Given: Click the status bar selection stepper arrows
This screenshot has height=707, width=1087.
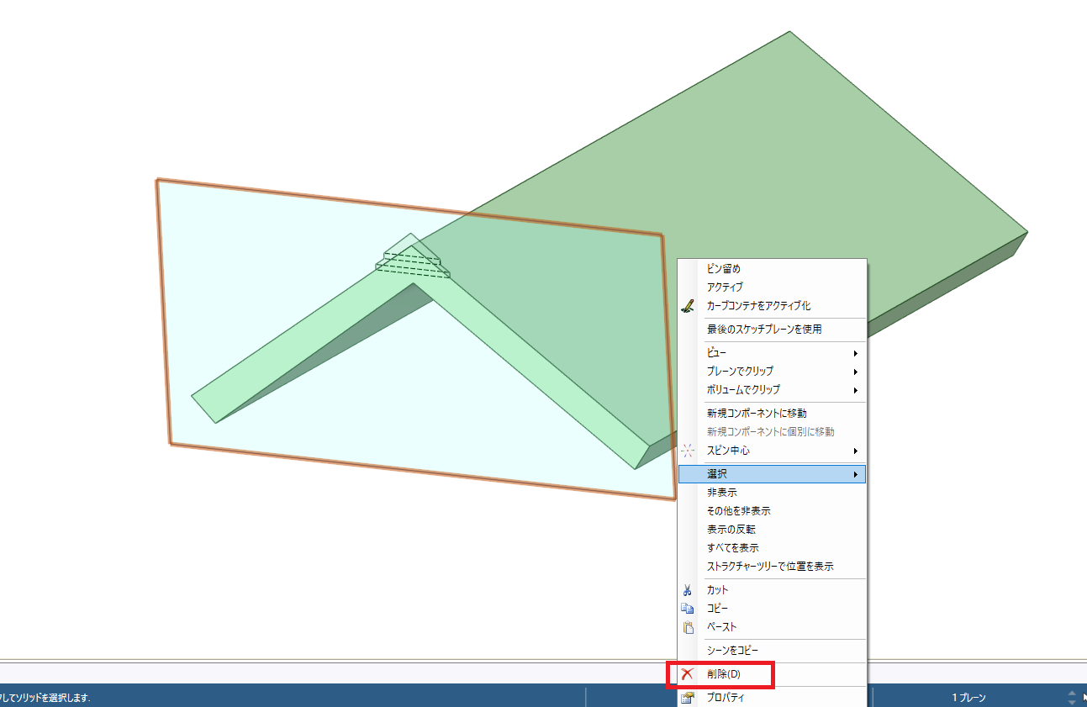Looking at the screenshot, I should tap(1071, 698).
